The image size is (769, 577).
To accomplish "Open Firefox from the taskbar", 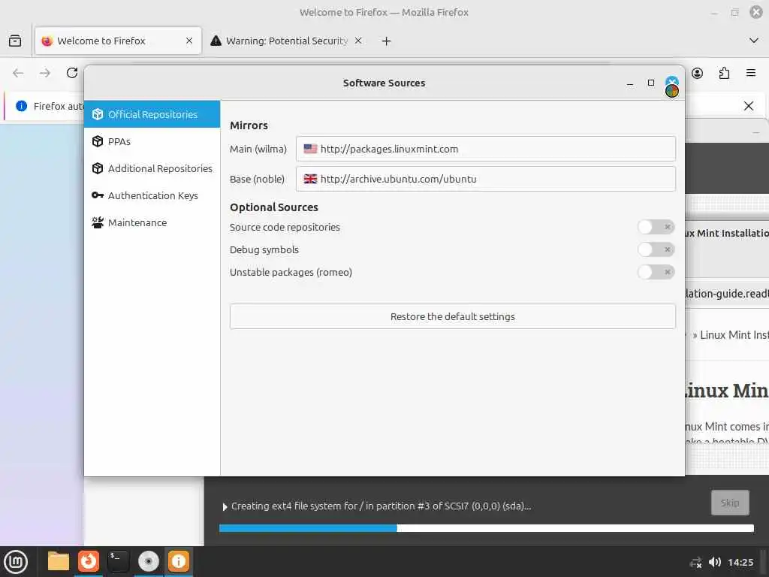I will pyautogui.click(x=89, y=561).
